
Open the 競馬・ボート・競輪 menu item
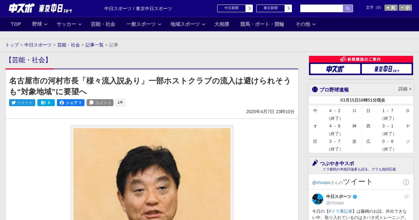tap(262, 24)
